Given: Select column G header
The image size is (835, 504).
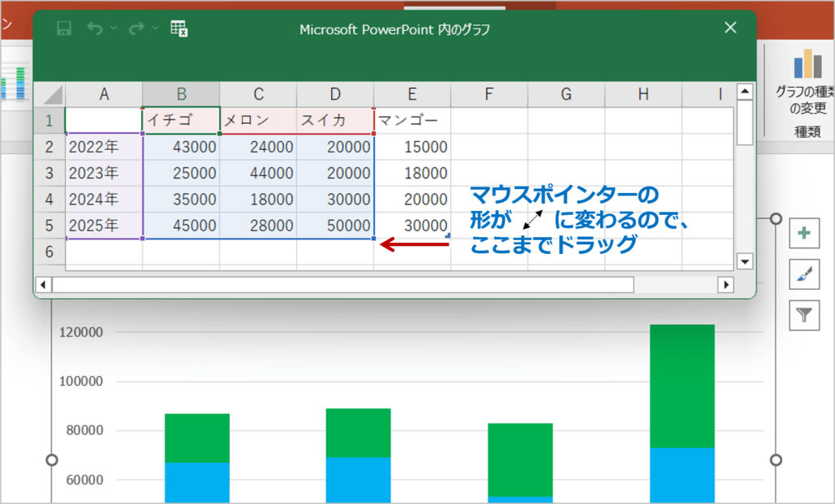Looking at the screenshot, I should (x=566, y=94).
